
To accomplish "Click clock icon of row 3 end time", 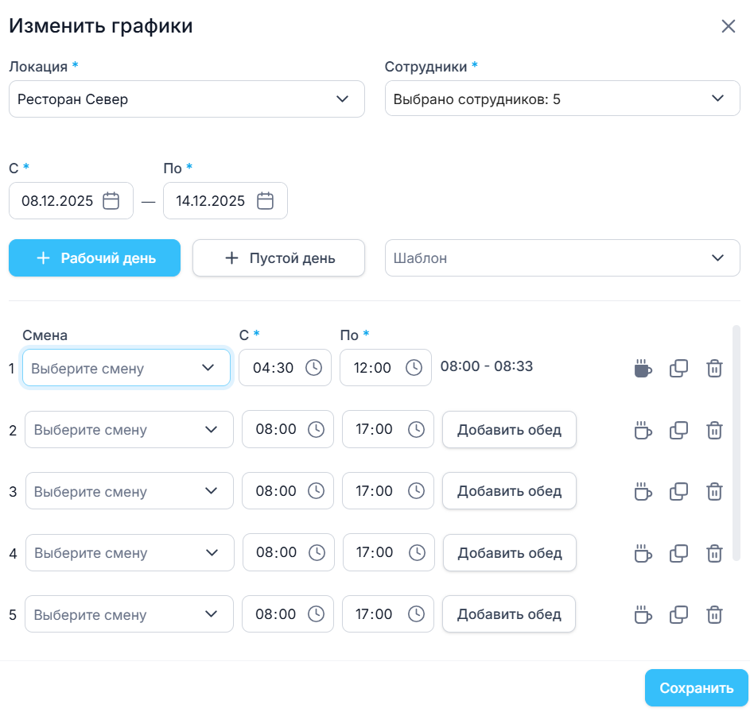I will (x=416, y=491).
